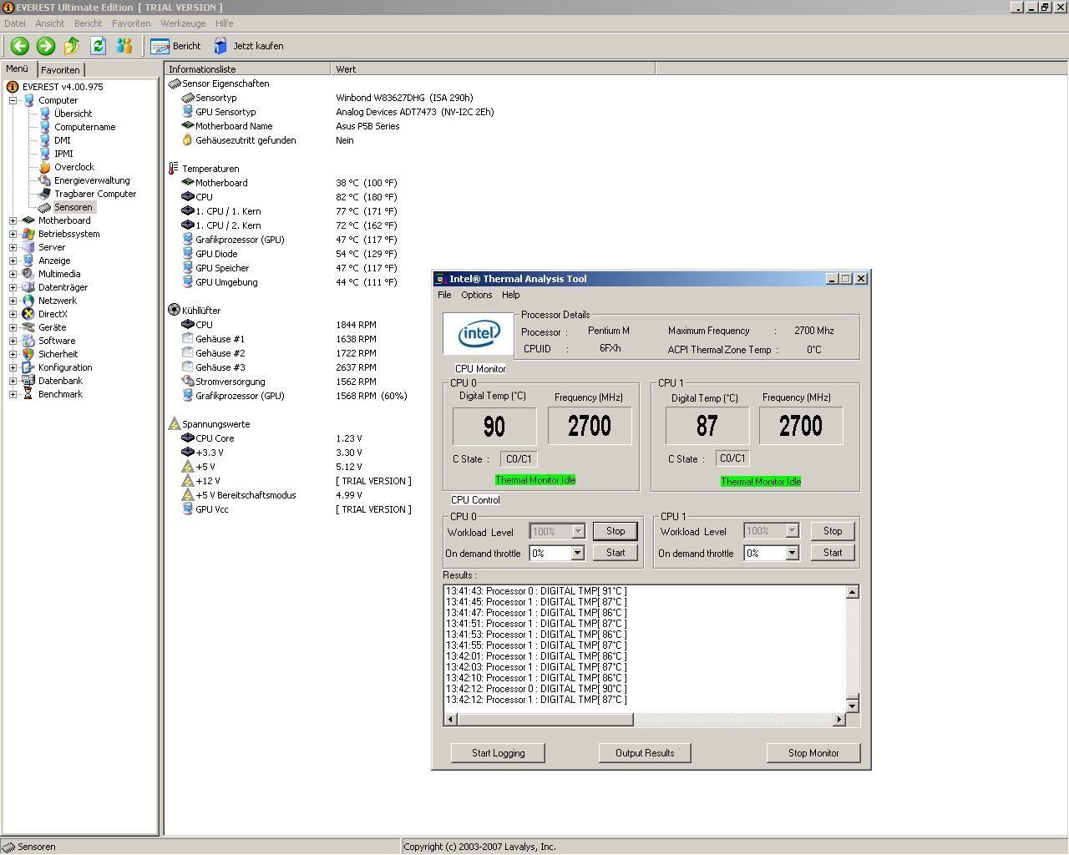The image size is (1069, 855).
Task: Click the Start Logging button
Action: pos(498,753)
